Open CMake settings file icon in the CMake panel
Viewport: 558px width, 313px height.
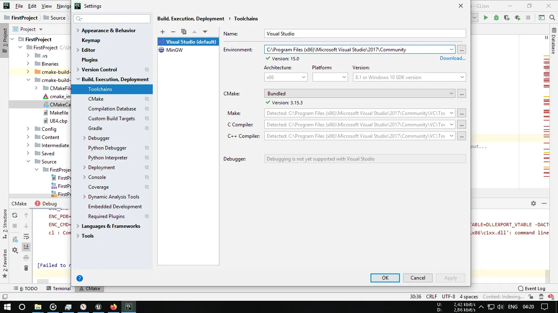point(15,239)
